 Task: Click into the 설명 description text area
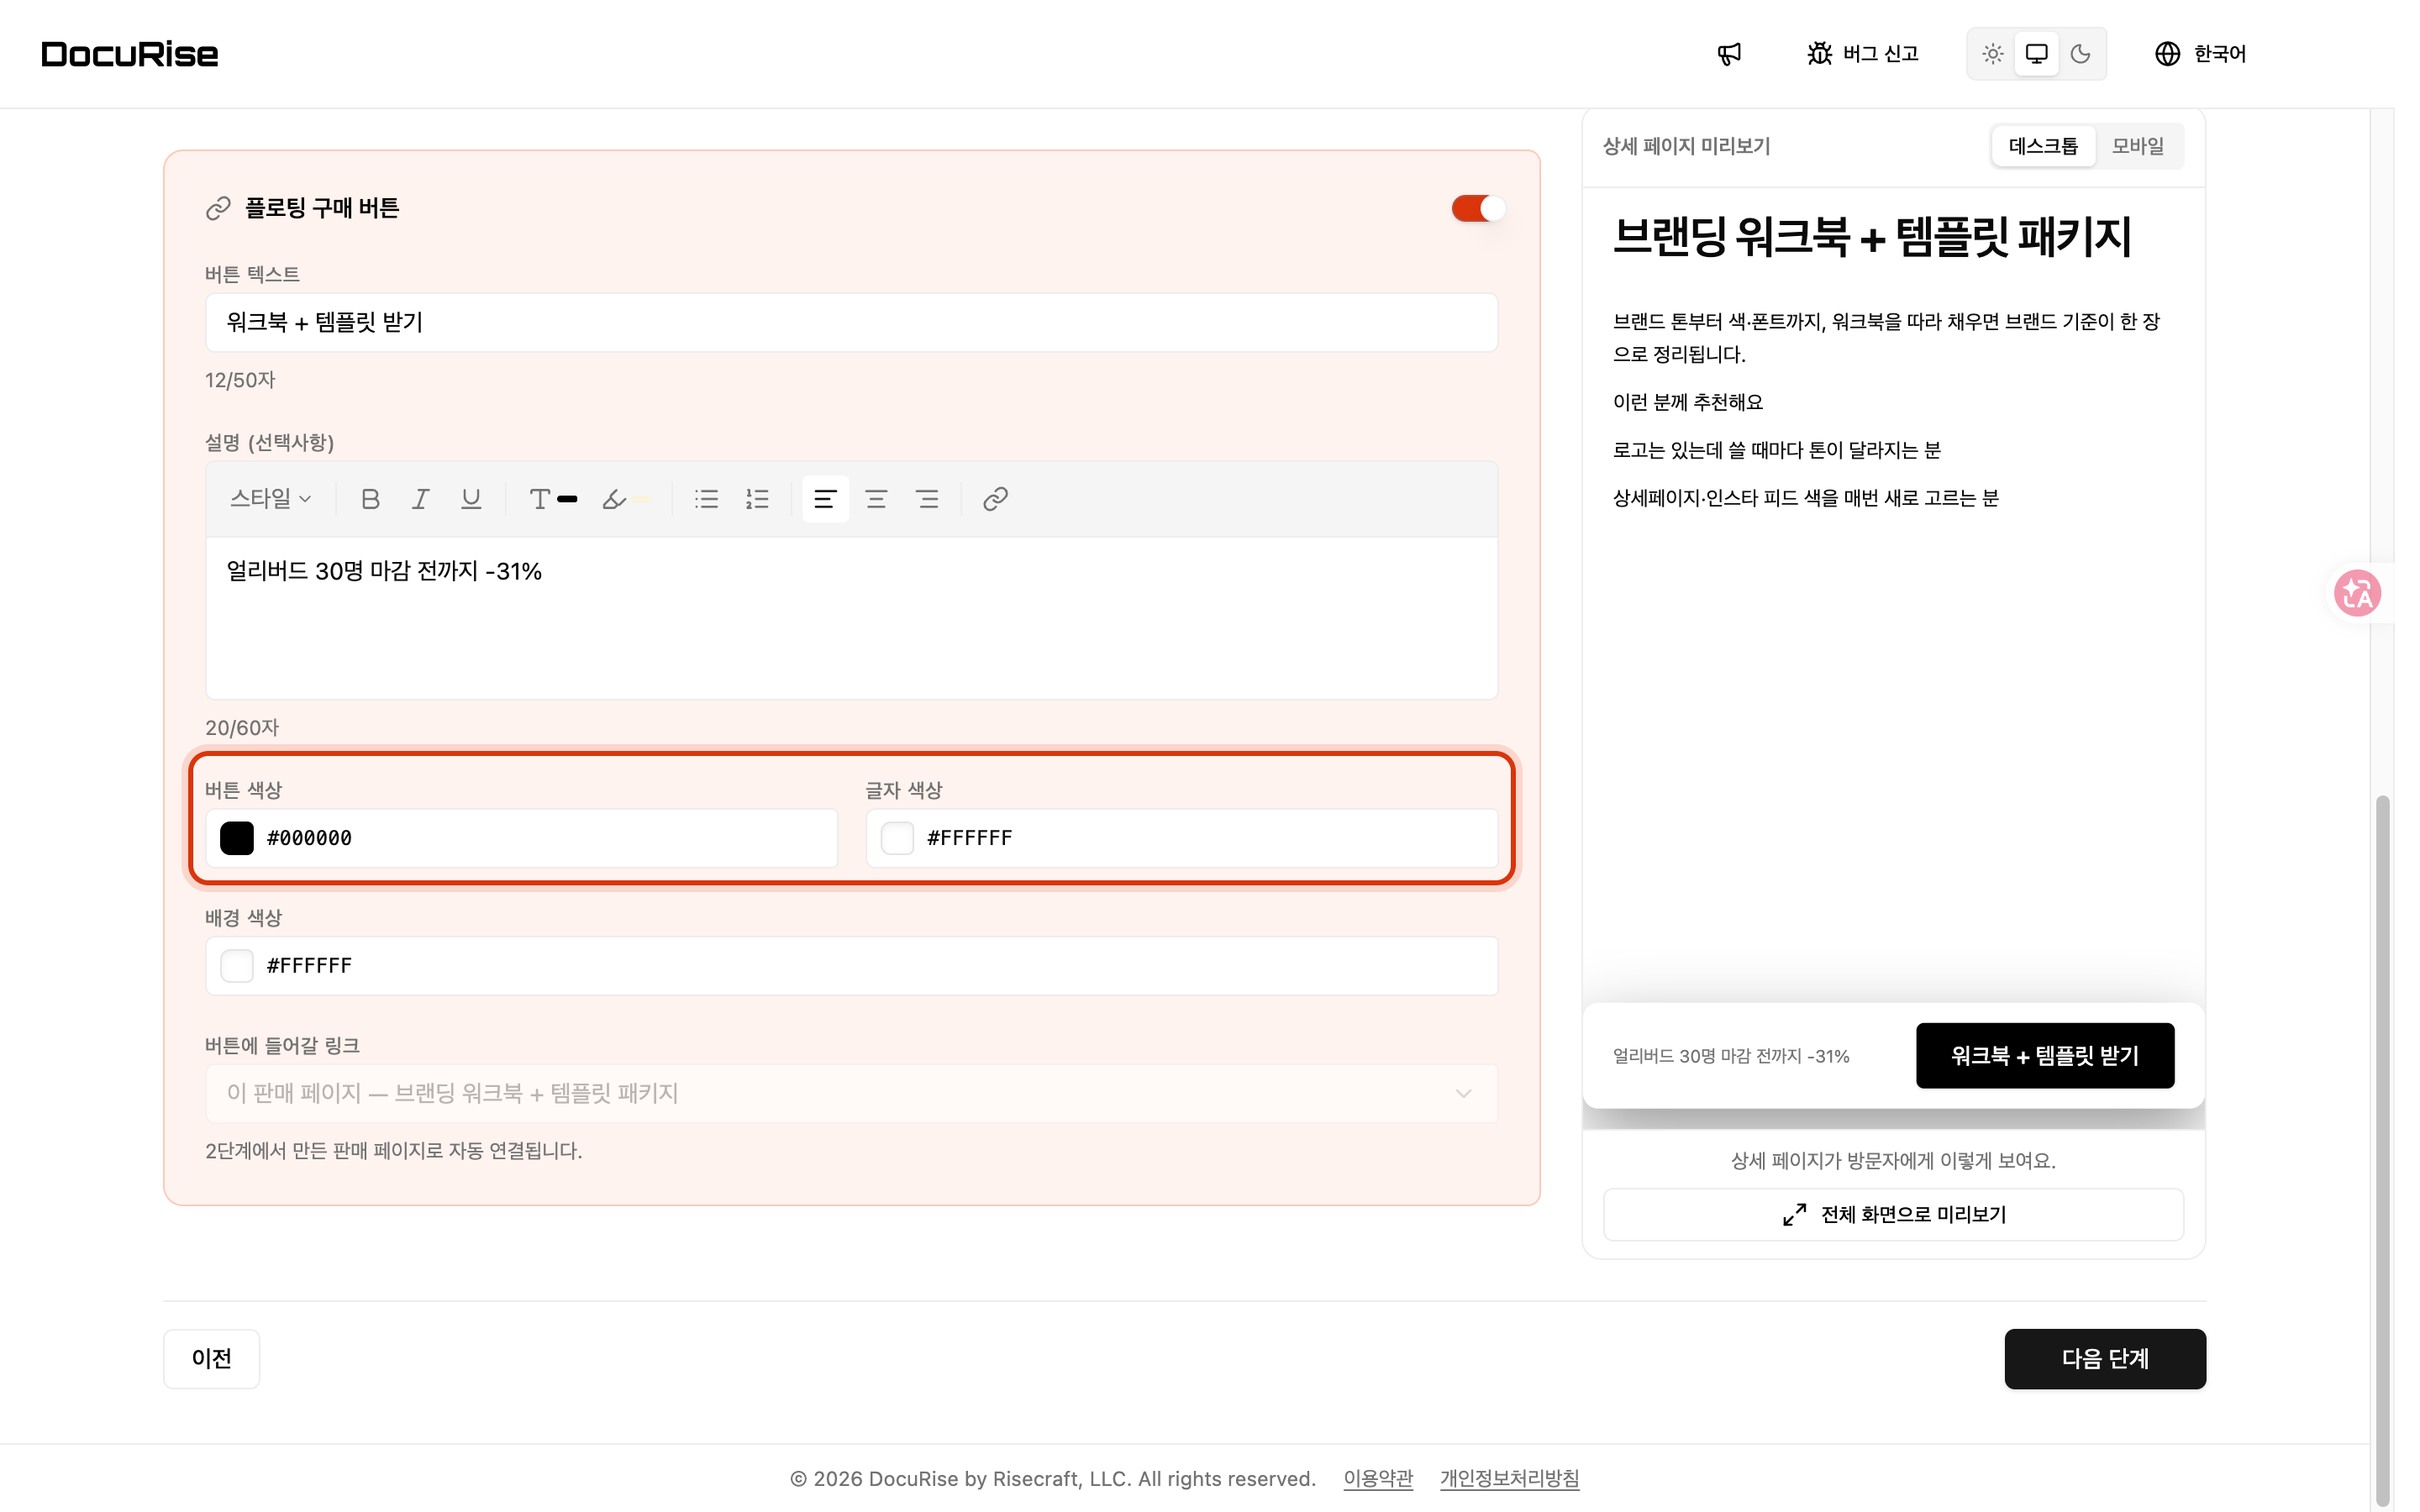851,618
